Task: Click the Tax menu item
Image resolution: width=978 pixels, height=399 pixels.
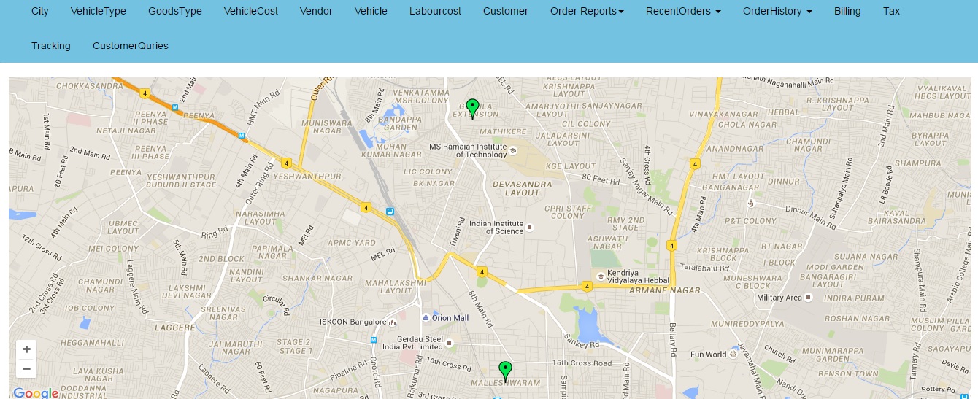Action: [891, 11]
